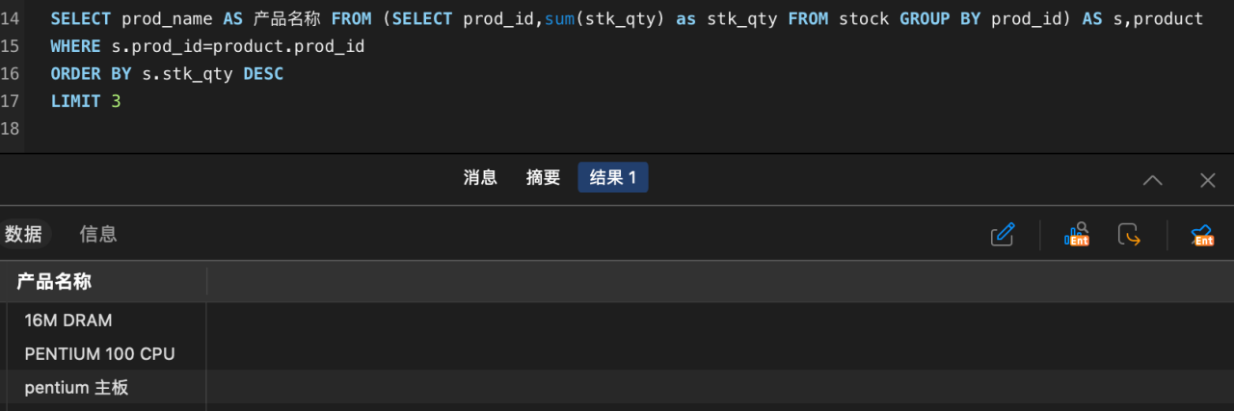Click line number 17 in the gutter
The height and width of the screenshot is (411, 1234).
(11, 101)
